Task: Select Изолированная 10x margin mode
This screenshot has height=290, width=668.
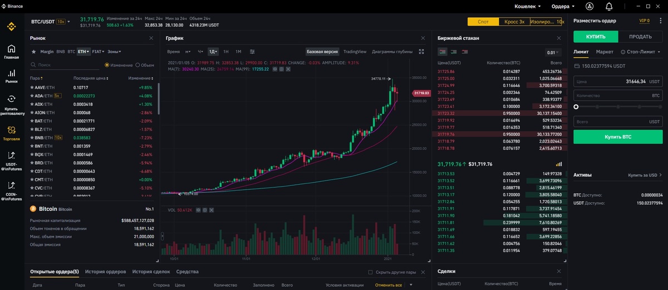Action: 546,22
